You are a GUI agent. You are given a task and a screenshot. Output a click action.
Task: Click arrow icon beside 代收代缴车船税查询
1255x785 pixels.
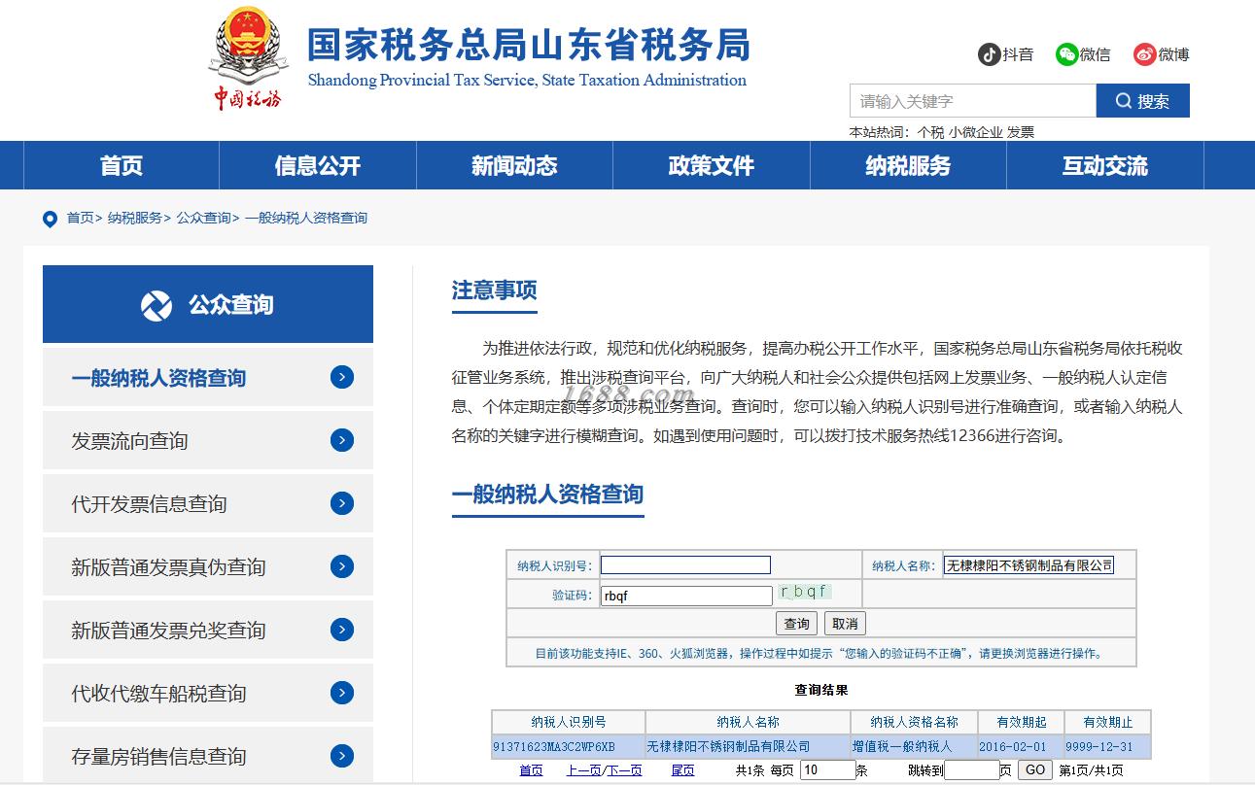(342, 693)
